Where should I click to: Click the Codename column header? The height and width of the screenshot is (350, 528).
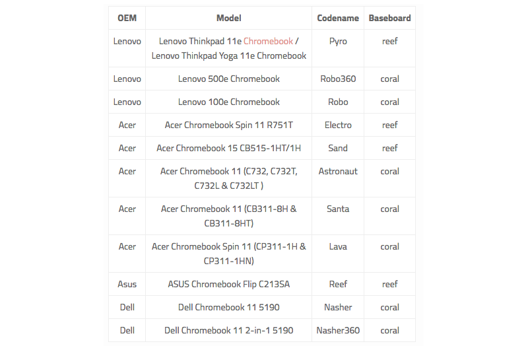[x=338, y=18]
